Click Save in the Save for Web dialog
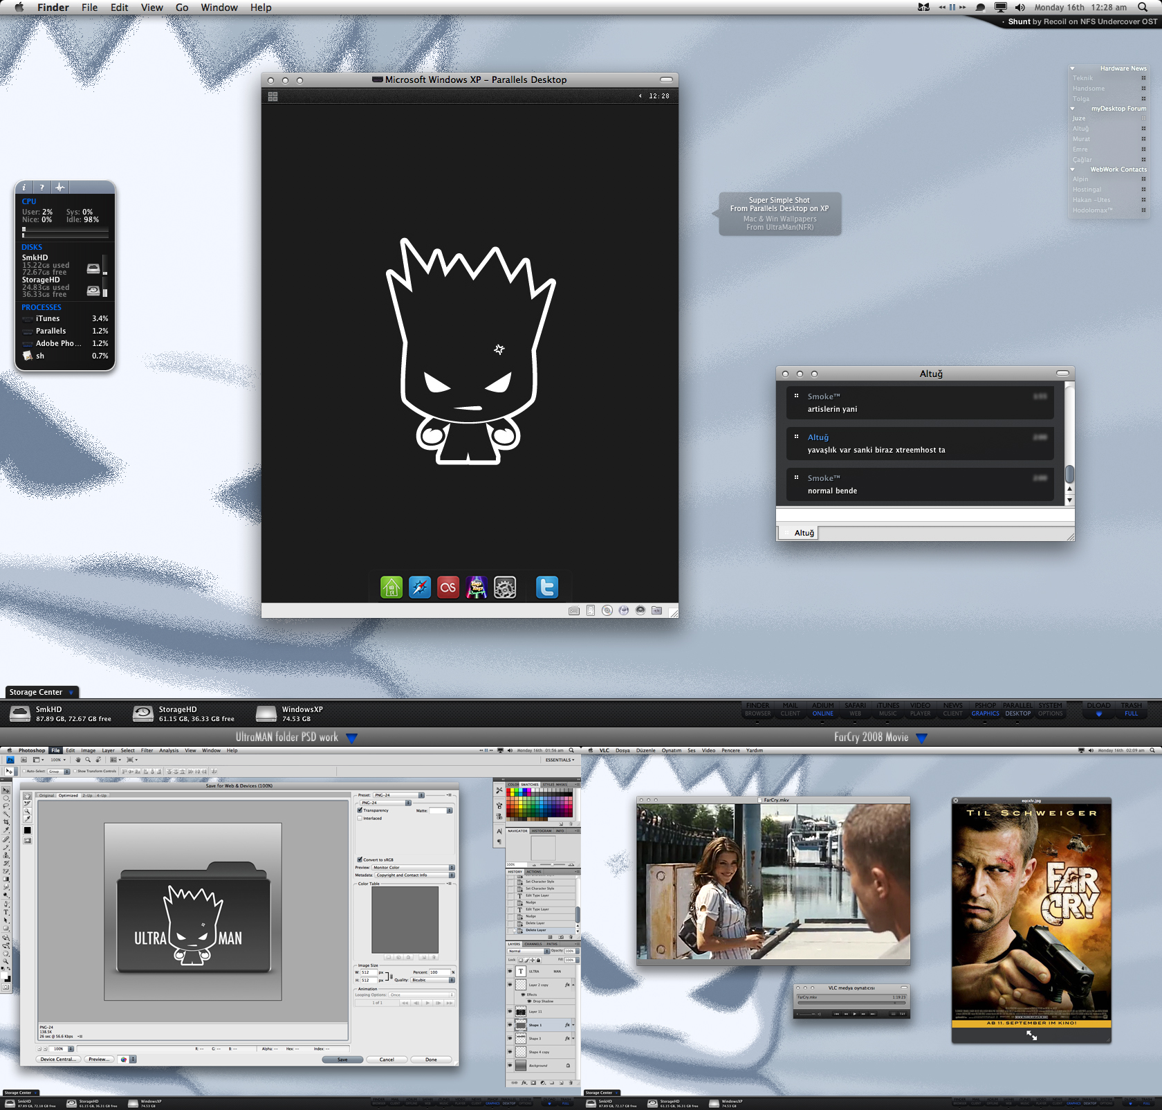 [x=343, y=1059]
